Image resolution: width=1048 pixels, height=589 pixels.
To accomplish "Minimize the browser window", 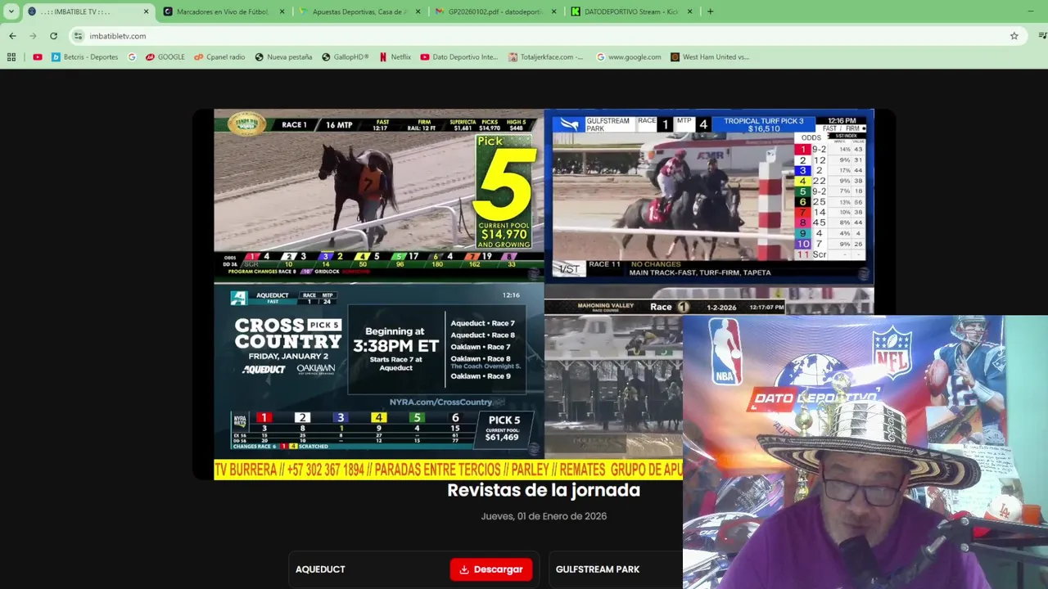I will [1030, 11].
